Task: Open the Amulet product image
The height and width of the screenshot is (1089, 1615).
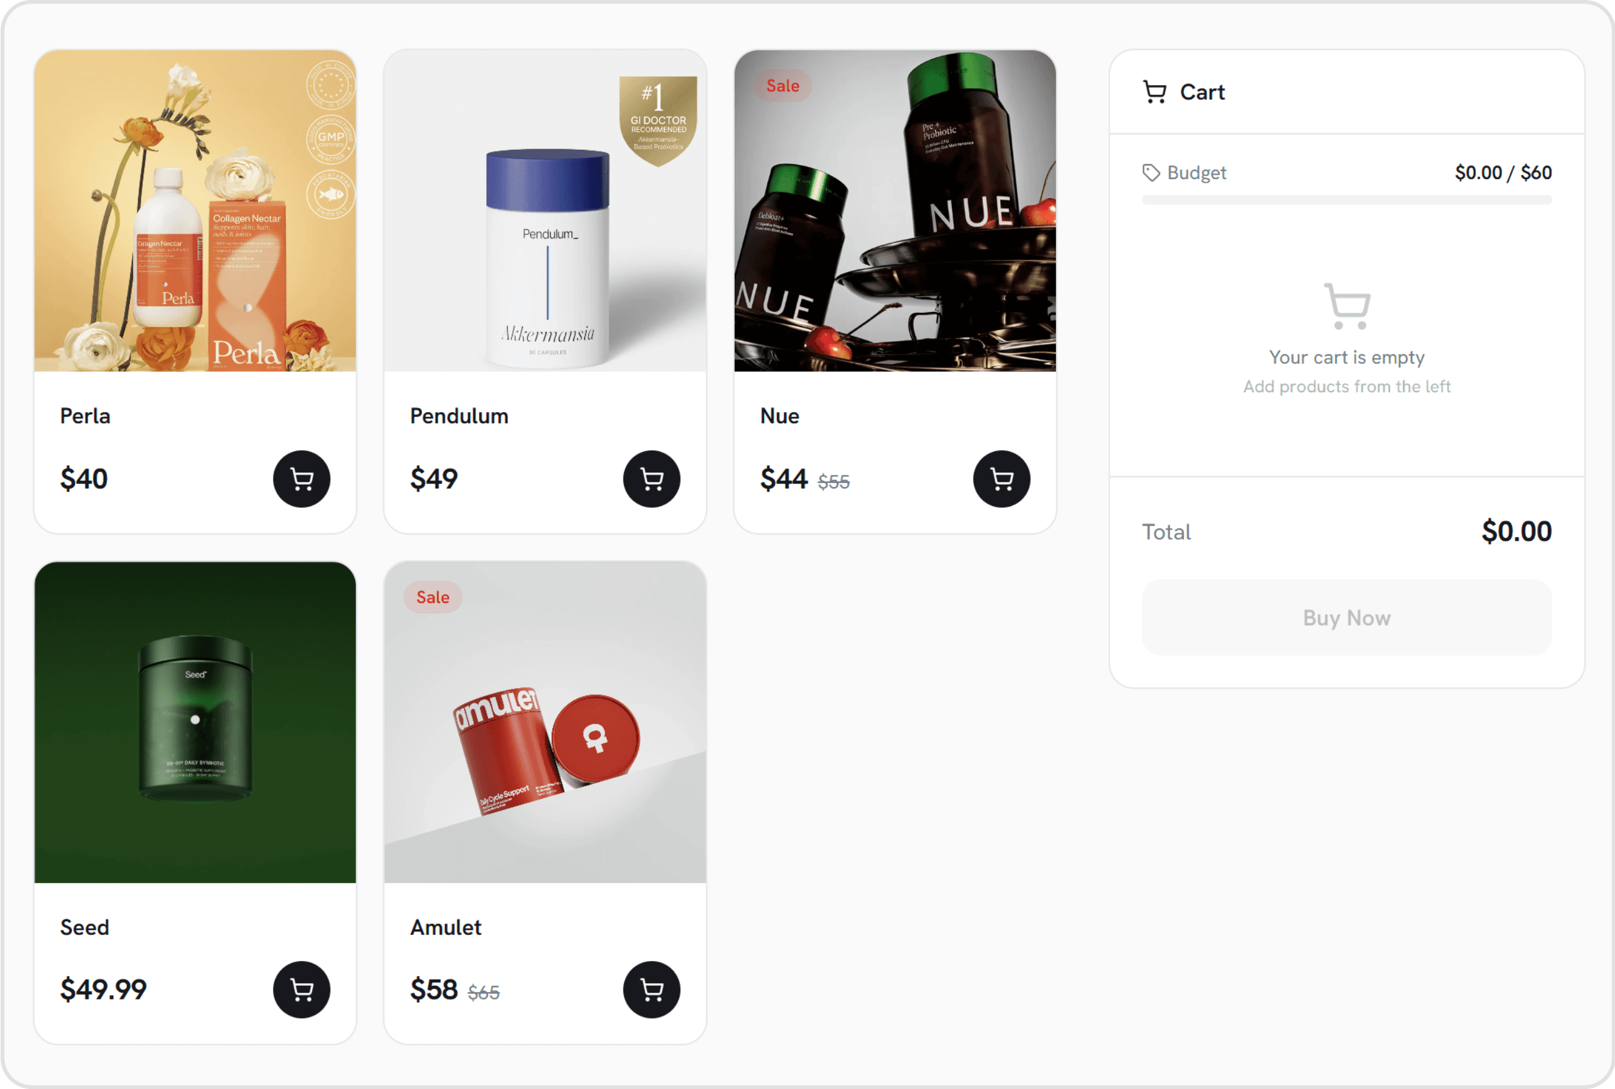Action: click(x=545, y=722)
